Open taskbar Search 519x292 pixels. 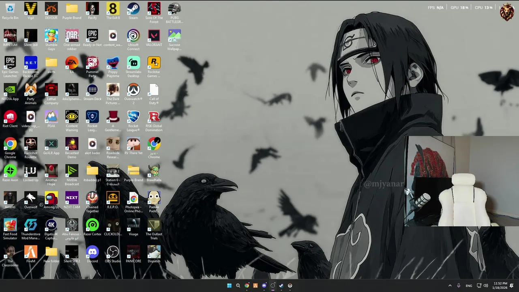[238, 286]
